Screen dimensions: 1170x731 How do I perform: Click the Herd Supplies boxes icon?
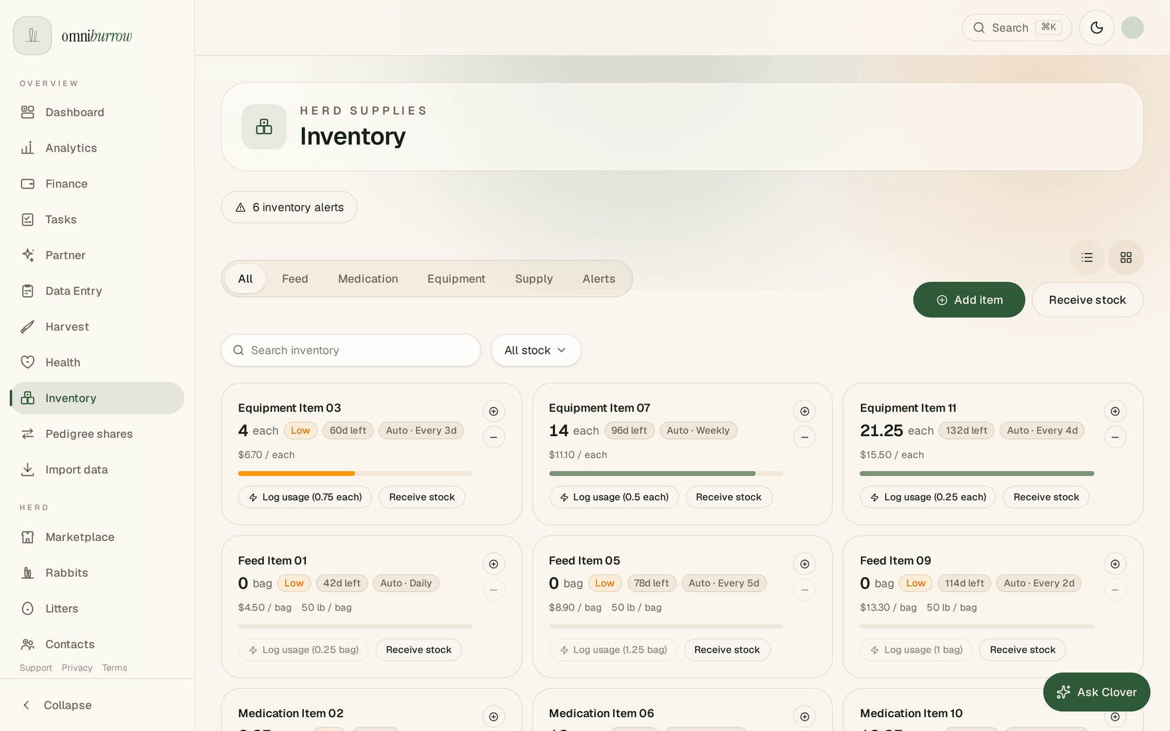264,127
